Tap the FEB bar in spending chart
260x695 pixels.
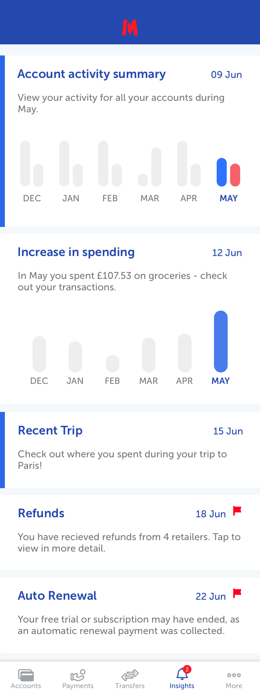click(113, 363)
